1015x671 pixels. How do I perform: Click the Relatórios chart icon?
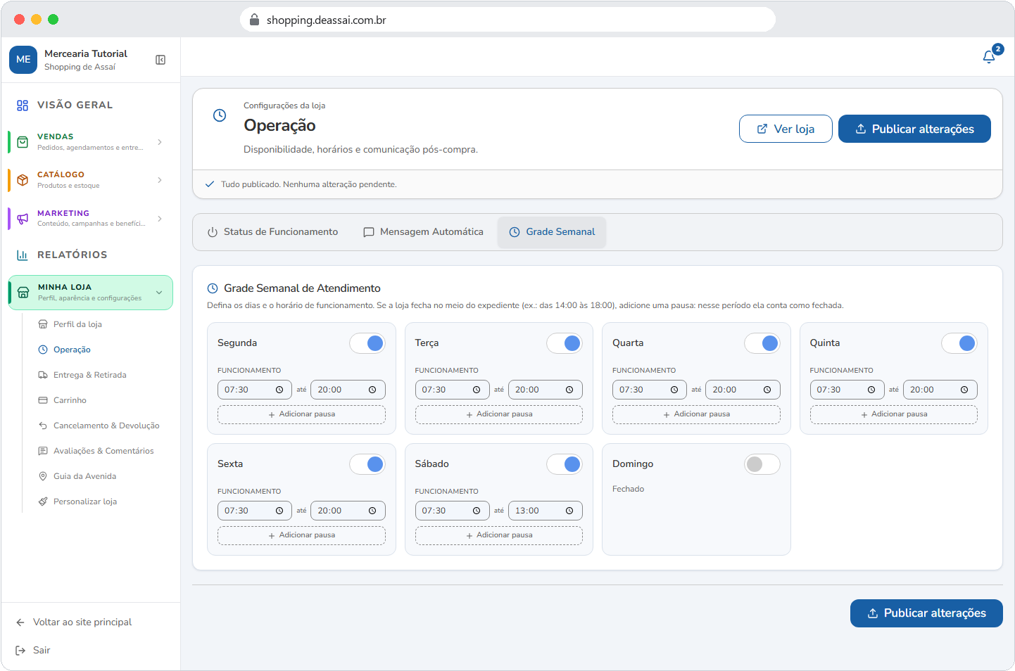(x=23, y=255)
